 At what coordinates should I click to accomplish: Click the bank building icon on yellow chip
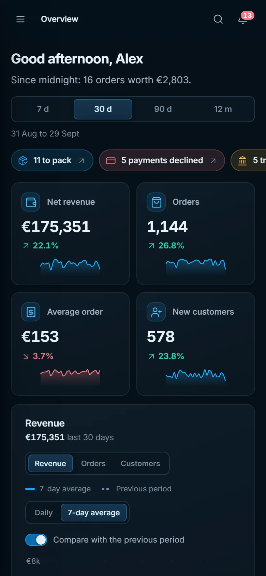pos(242,160)
